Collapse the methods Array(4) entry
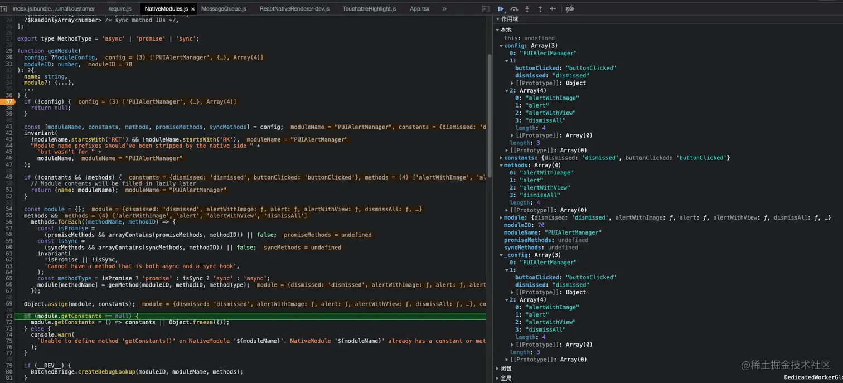 point(501,166)
